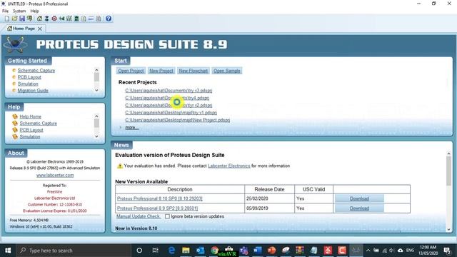Click the blue Help question mark icon
Screen dimensions: 457x257
[109, 19]
